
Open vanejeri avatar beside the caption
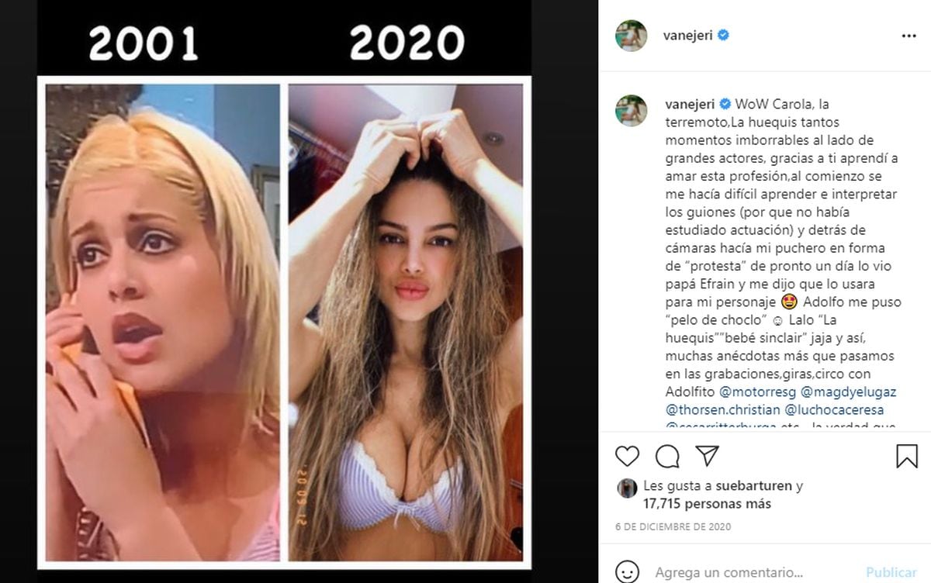coord(631,110)
